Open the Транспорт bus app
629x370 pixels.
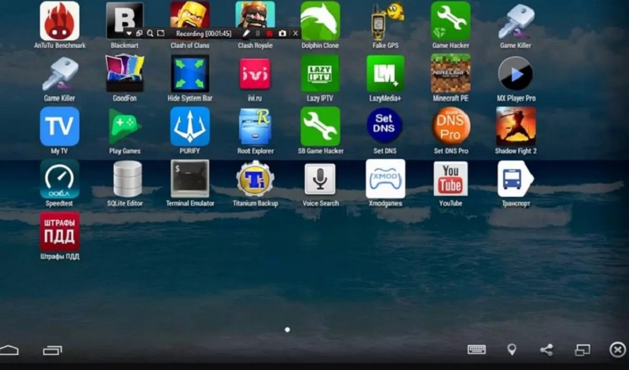point(515,179)
